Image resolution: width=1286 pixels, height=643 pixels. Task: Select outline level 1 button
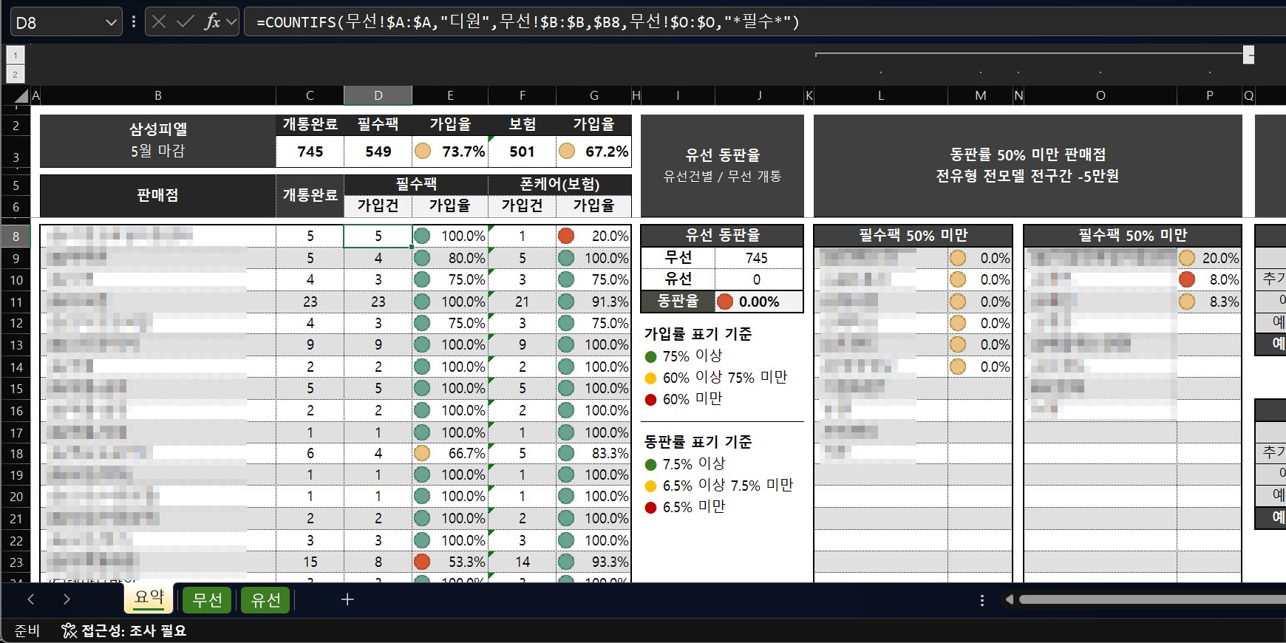point(16,55)
